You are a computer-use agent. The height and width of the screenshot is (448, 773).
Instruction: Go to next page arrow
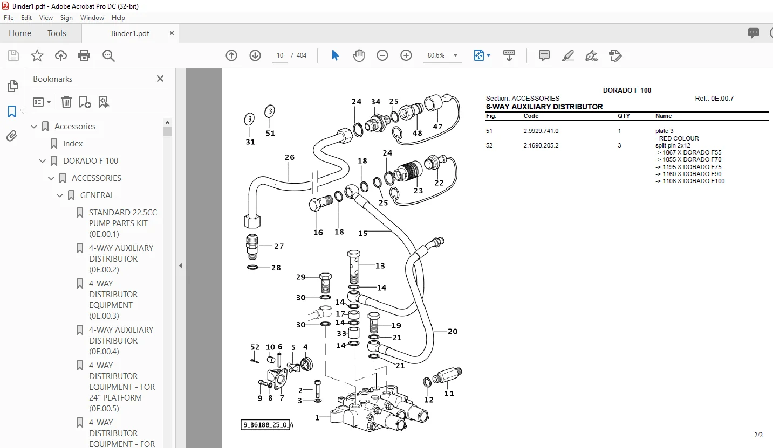pyautogui.click(x=255, y=55)
